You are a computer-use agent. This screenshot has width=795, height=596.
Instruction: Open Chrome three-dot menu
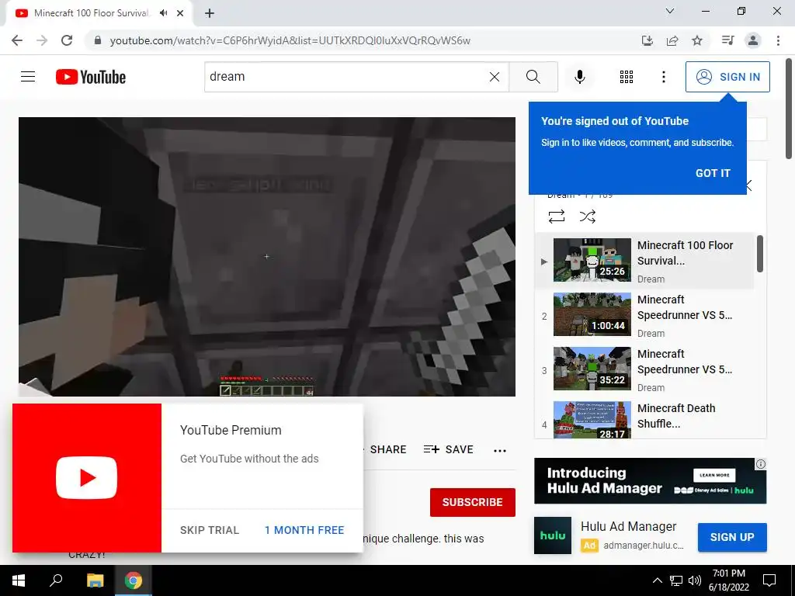[778, 40]
